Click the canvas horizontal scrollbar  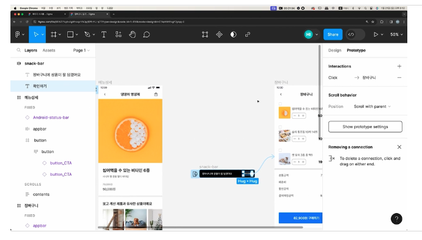201,227
